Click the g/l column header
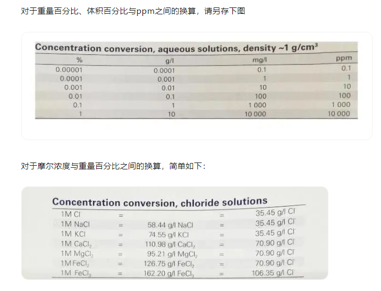381x291 pixels. [x=170, y=61]
